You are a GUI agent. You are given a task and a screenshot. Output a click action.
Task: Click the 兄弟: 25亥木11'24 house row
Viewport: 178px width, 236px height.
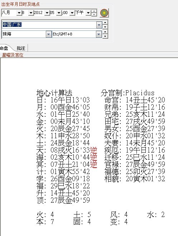[x=135, y=114]
